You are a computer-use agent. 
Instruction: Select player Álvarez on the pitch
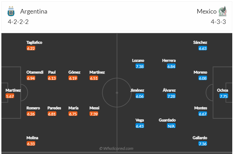click(169, 90)
